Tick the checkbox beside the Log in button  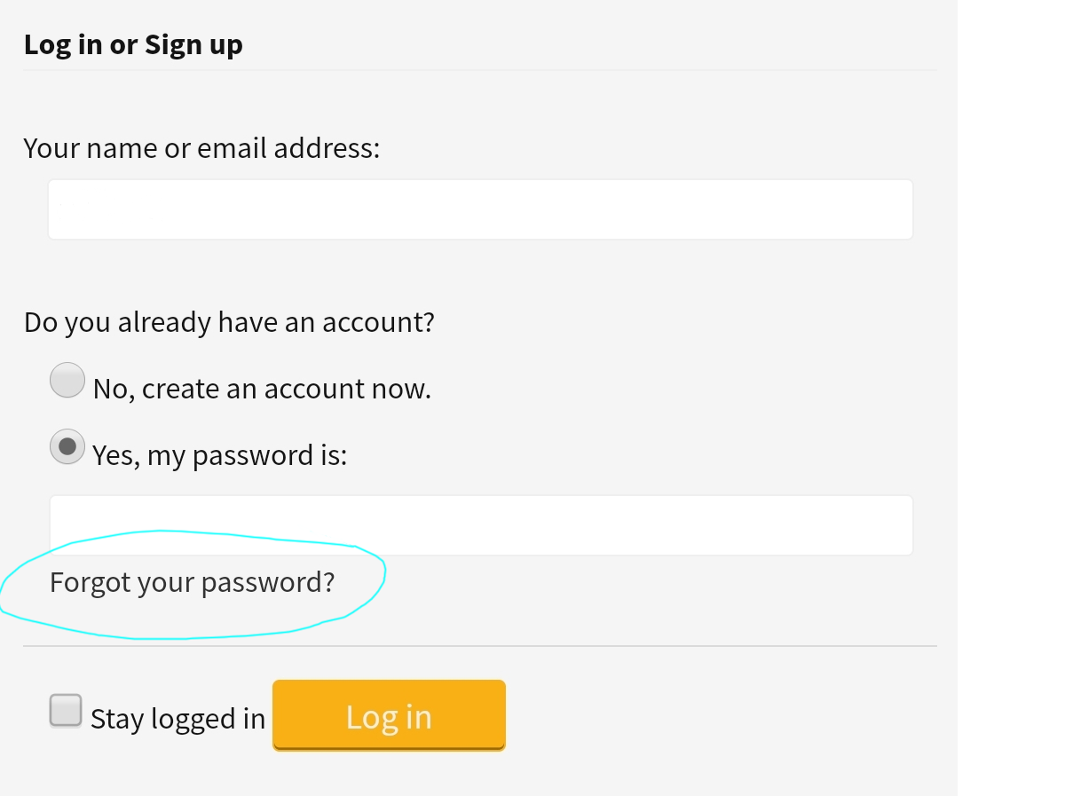[x=66, y=711]
